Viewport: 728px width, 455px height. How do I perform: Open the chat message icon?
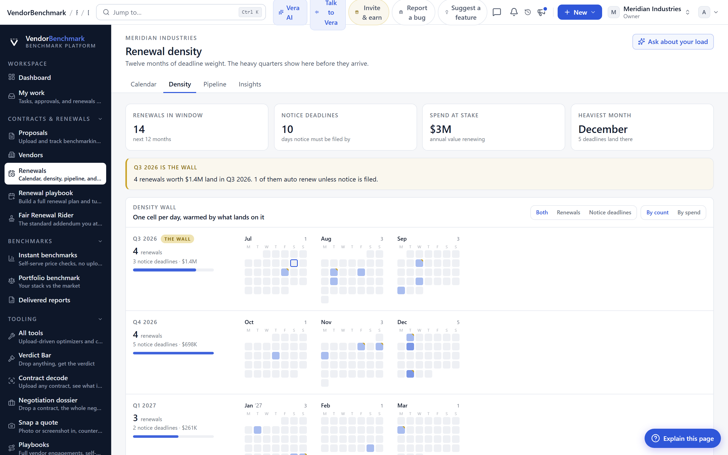[x=497, y=12]
